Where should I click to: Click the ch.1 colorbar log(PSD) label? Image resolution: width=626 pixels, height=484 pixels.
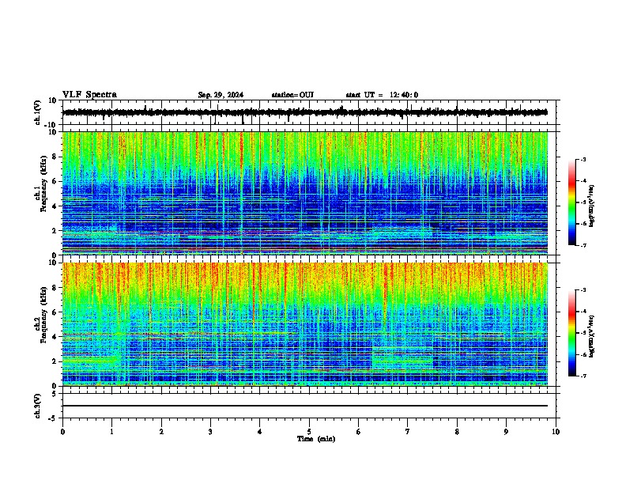click(x=591, y=206)
